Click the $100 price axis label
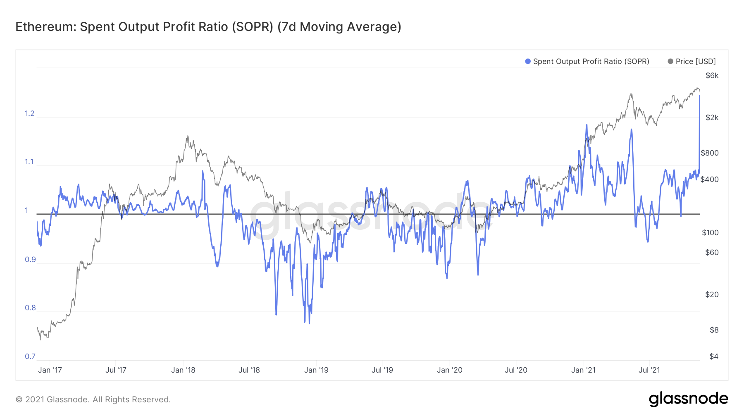744x418 pixels. (x=710, y=233)
